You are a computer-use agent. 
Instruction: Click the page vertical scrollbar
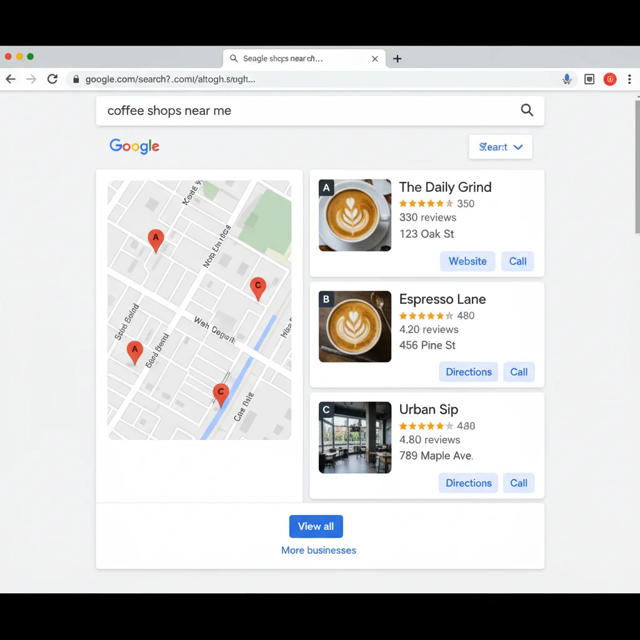[x=637, y=167]
